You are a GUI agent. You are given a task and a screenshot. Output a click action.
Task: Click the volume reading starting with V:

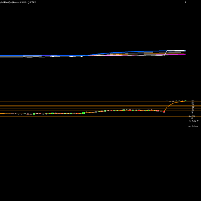[193, 121]
